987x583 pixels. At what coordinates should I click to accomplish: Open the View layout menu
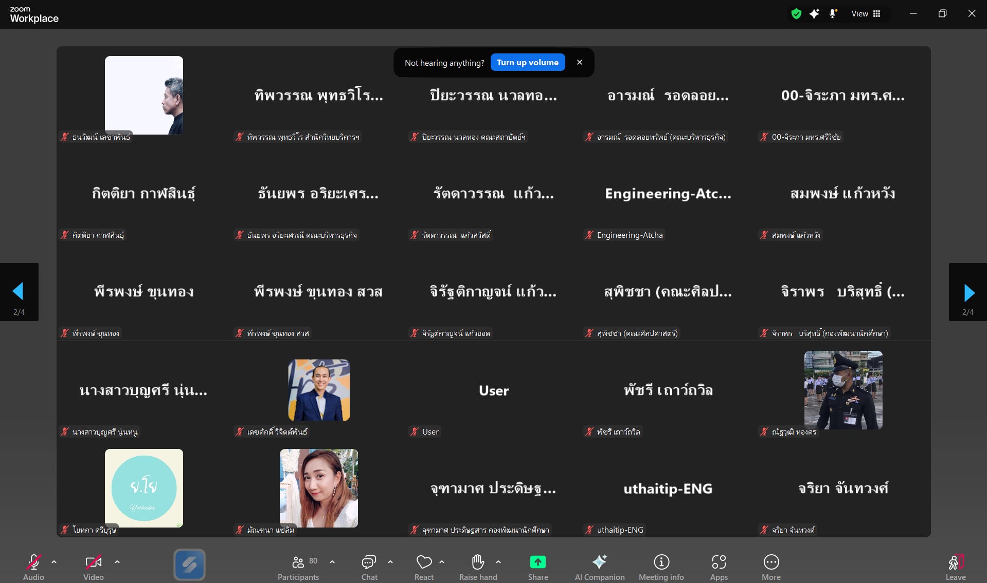866,14
